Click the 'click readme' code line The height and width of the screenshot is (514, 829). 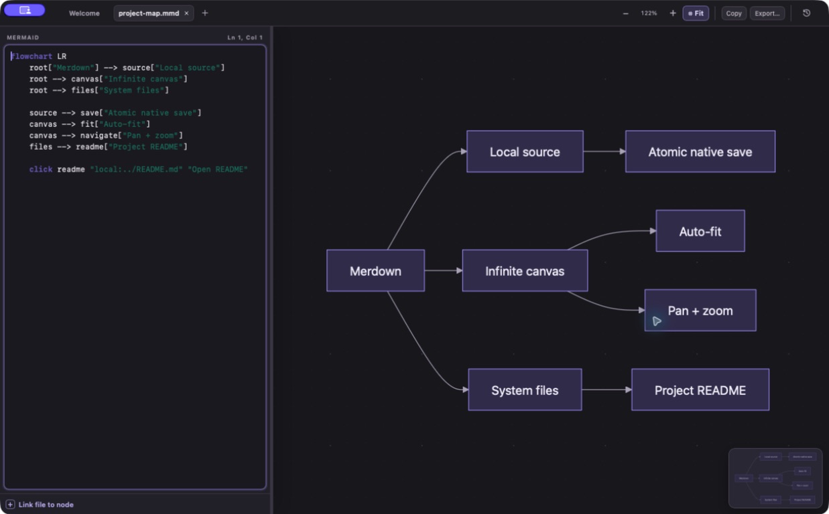click(x=138, y=170)
